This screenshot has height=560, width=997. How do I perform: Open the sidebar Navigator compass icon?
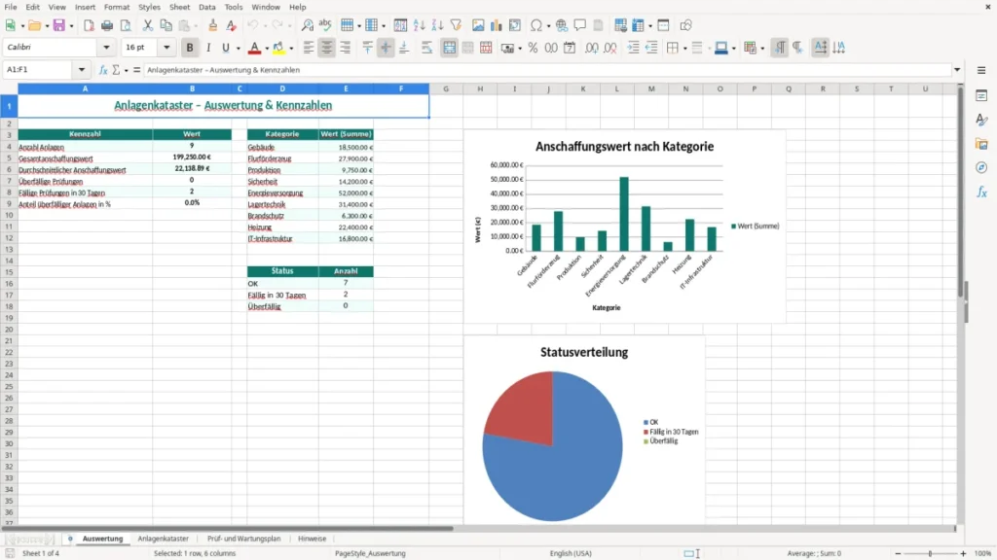coord(981,167)
